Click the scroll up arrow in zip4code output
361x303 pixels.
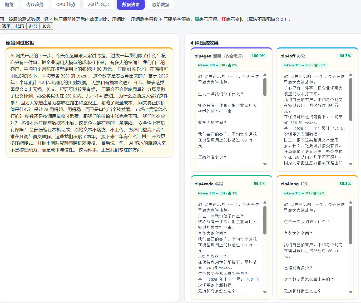[x=265, y=202]
